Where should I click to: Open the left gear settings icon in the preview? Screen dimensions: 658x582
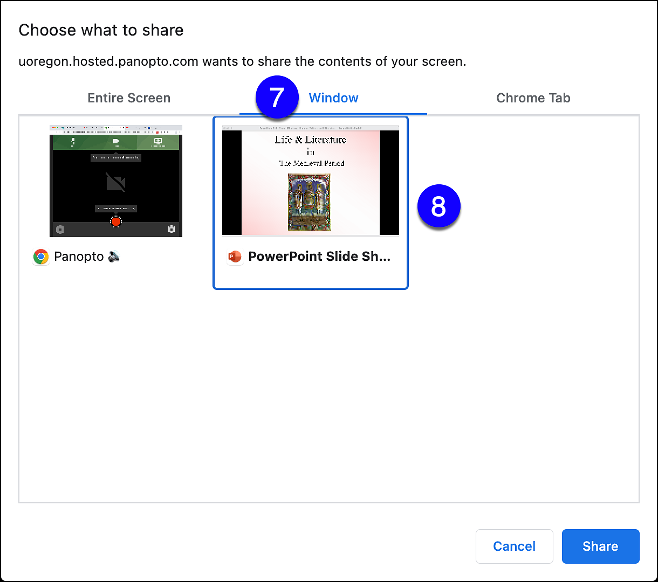60,230
